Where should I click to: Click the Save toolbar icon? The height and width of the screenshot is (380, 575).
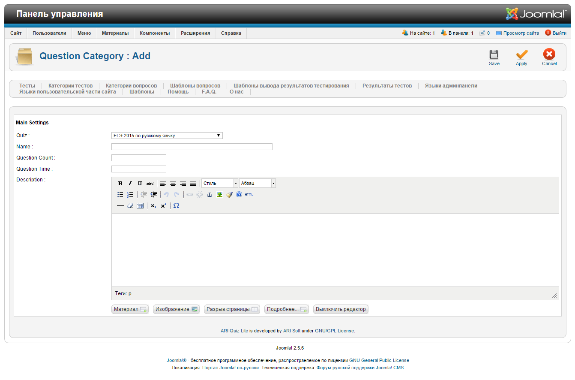pos(494,57)
